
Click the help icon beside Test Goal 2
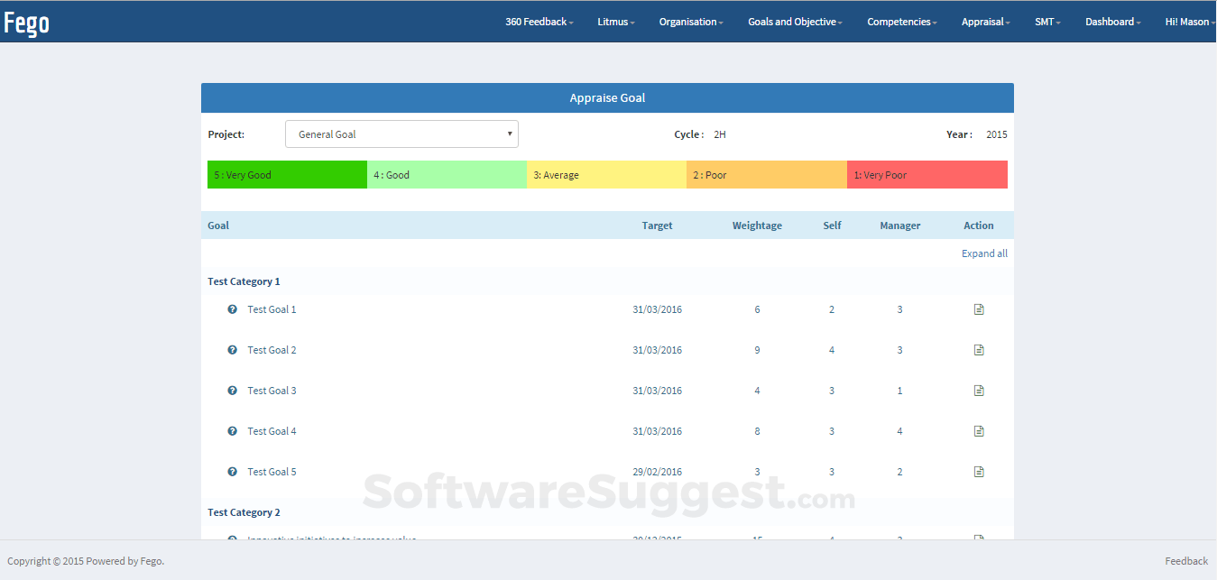point(232,349)
